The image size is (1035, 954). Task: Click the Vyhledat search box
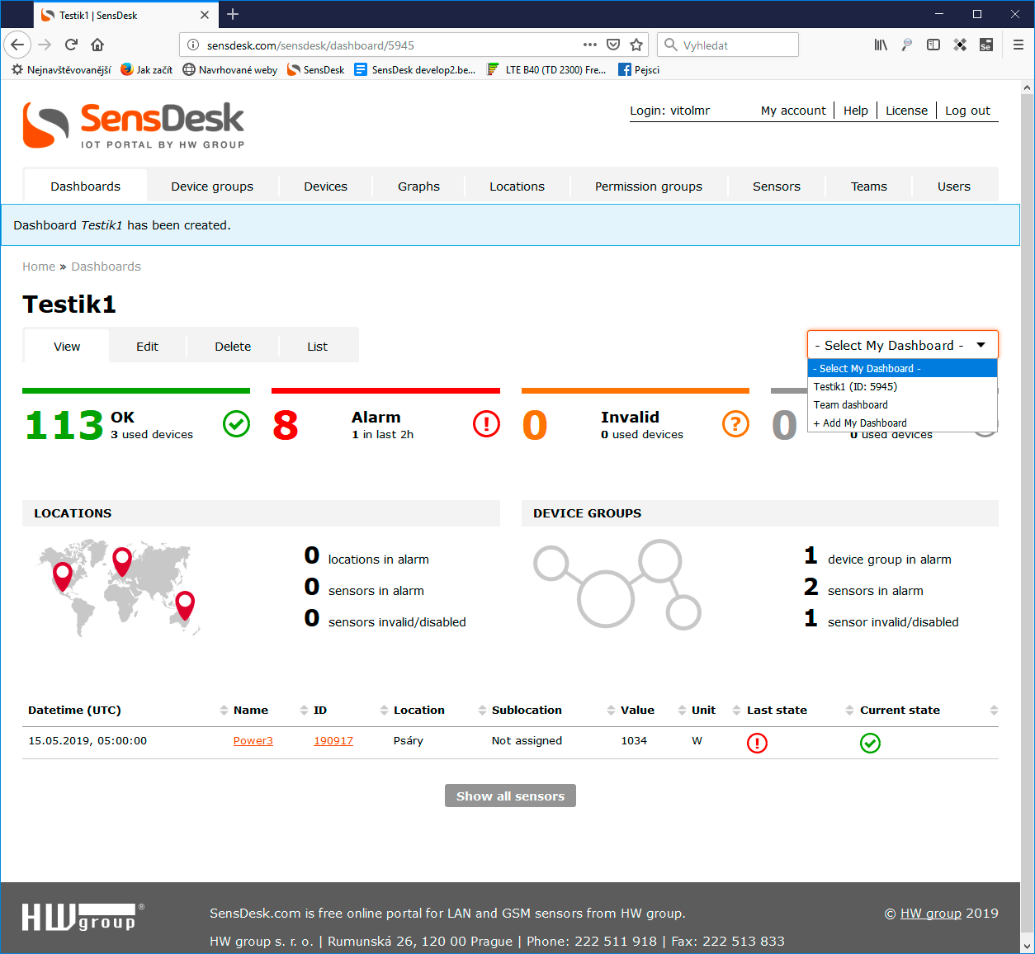(729, 45)
